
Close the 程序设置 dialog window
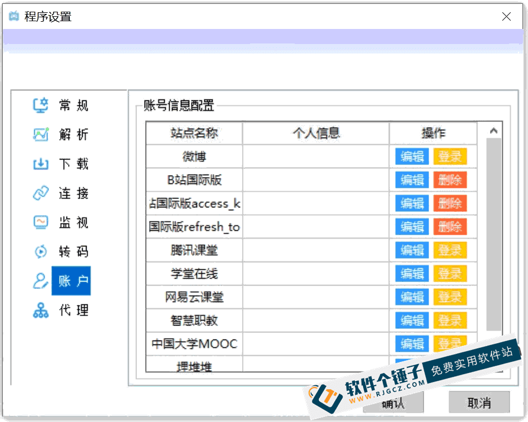click(x=506, y=17)
